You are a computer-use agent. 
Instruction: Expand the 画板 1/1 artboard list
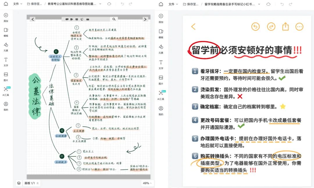click(31, 183)
